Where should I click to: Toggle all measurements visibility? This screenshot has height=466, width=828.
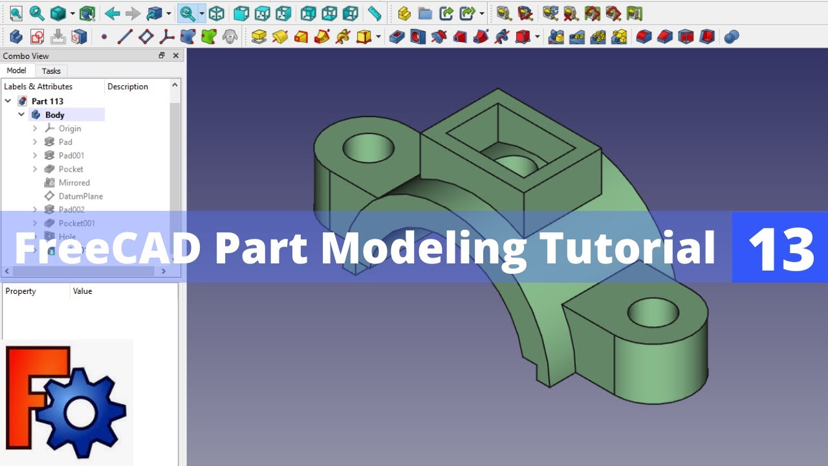(592, 13)
